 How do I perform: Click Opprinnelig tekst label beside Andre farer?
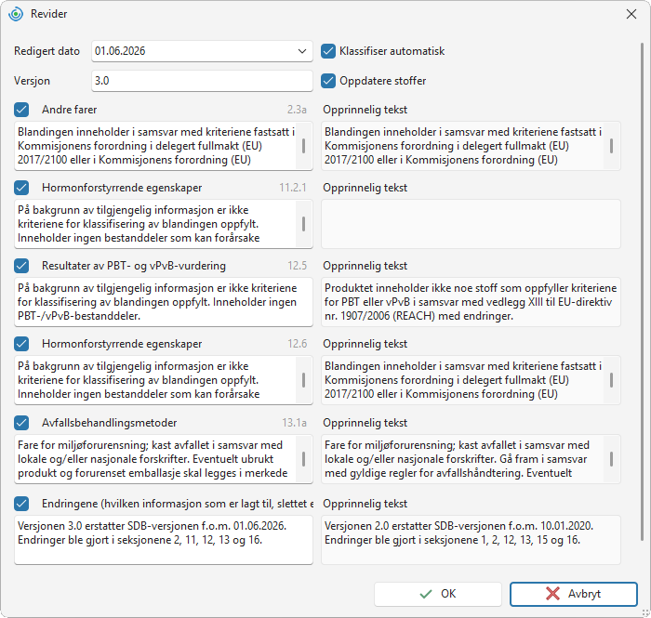click(x=365, y=110)
